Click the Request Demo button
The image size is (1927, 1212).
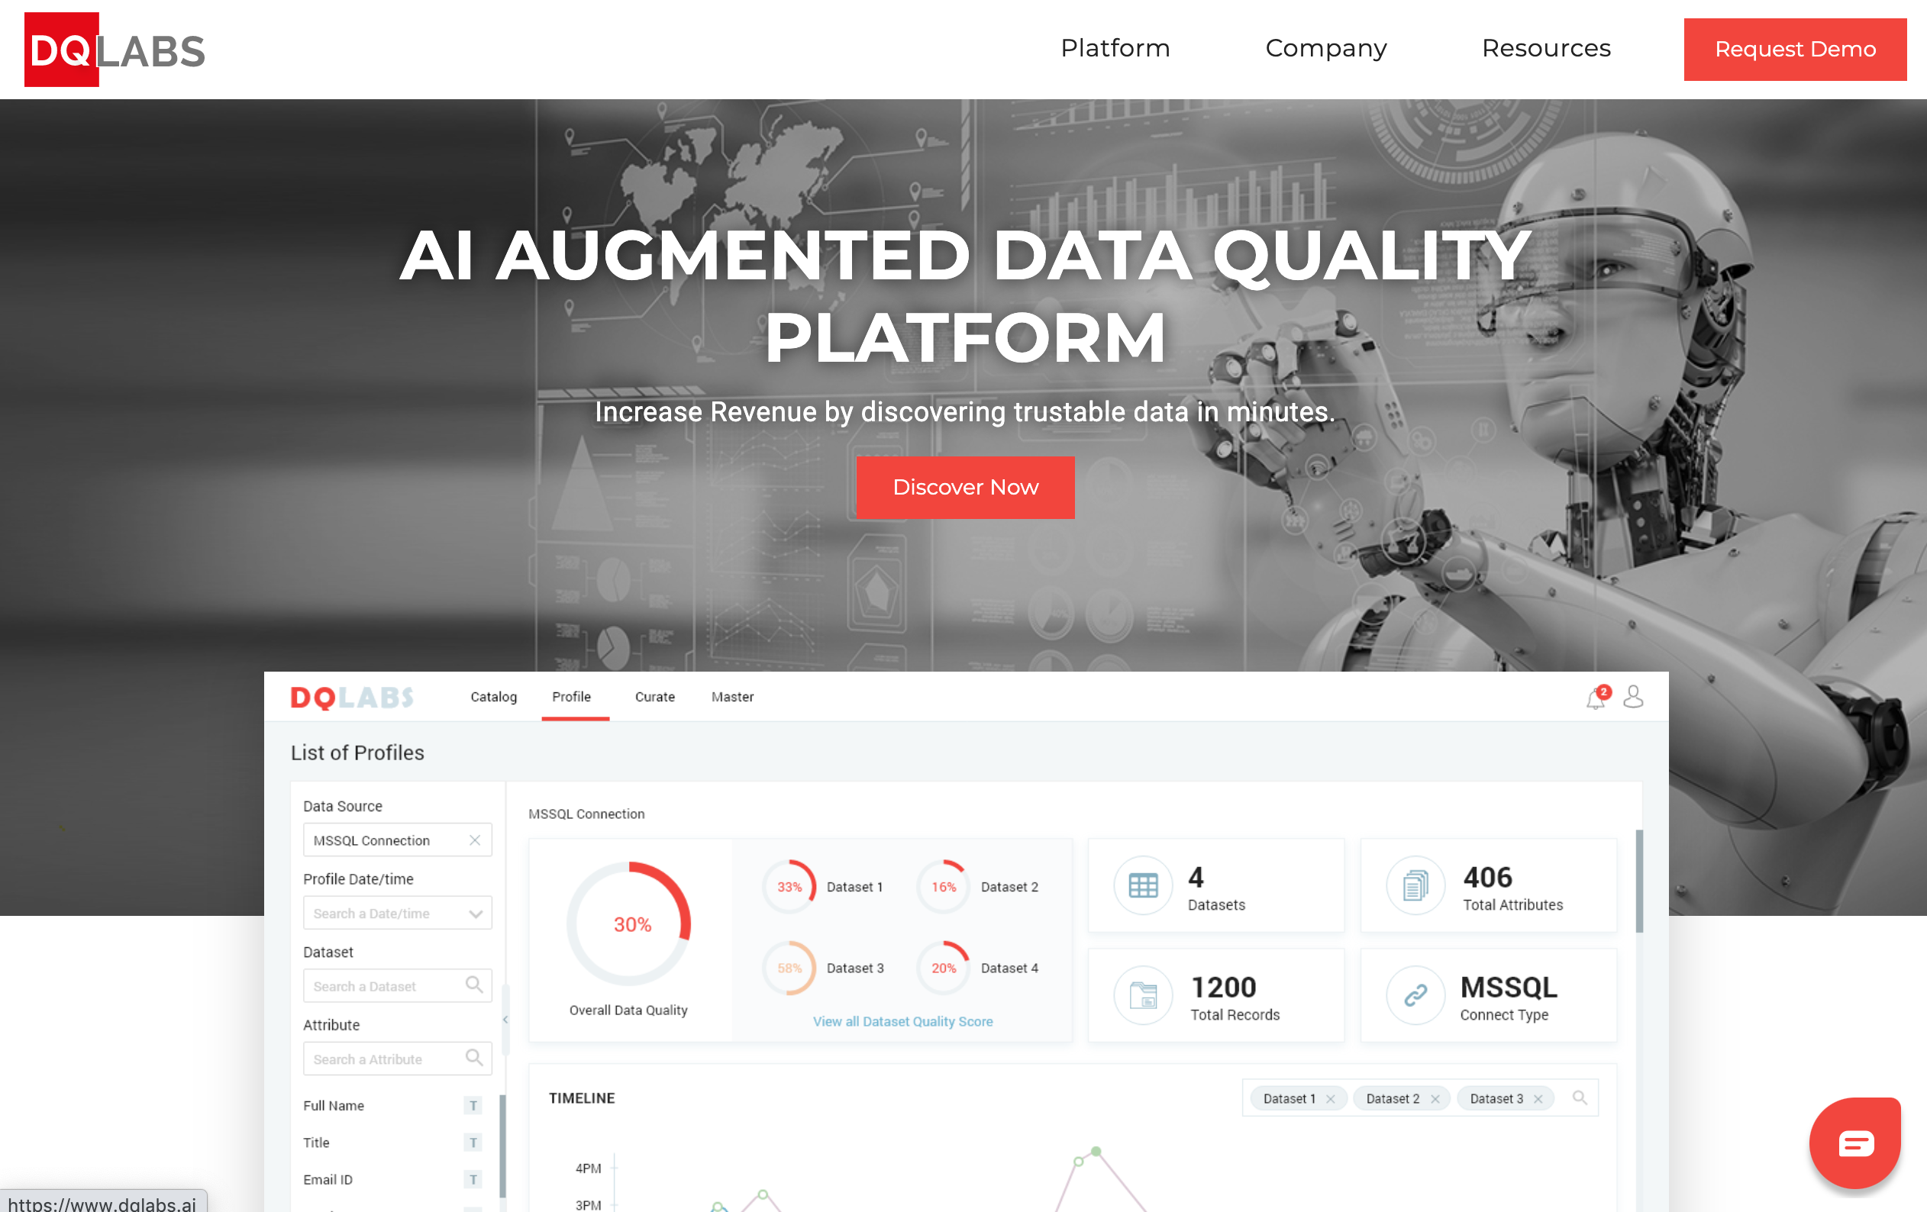click(x=1796, y=49)
